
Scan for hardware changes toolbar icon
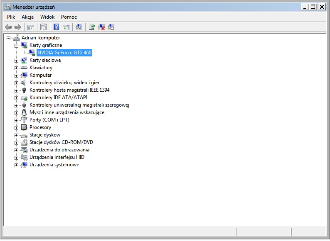pyautogui.click(x=79, y=27)
